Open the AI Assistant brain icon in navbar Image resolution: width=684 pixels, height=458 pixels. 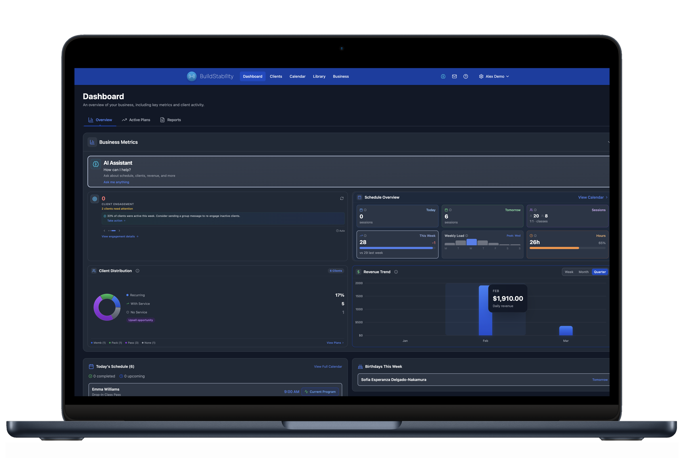[443, 76]
